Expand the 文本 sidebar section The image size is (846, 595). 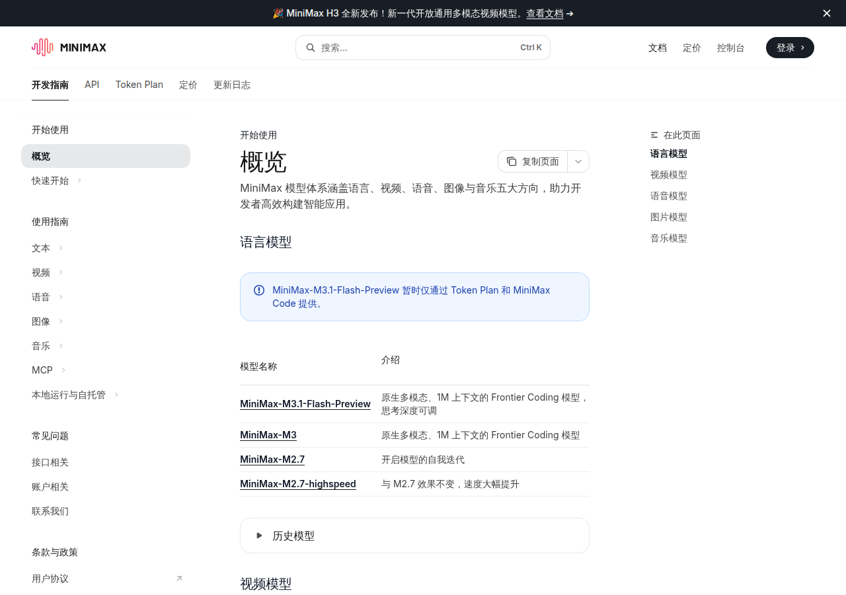click(61, 248)
